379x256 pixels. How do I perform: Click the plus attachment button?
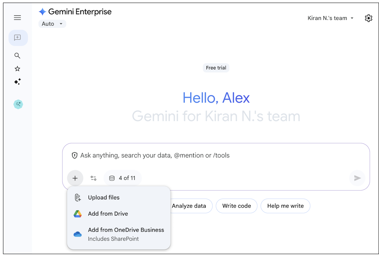(x=75, y=178)
